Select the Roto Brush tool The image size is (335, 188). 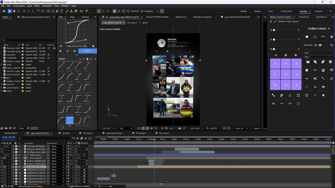click(x=81, y=11)
